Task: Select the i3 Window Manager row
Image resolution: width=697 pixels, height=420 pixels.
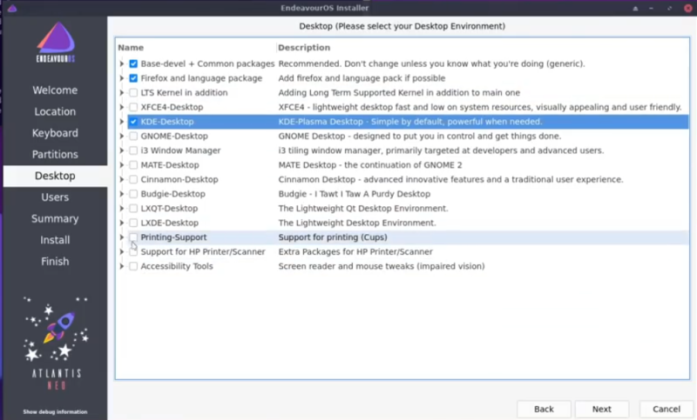Action: tap(180, 150)
